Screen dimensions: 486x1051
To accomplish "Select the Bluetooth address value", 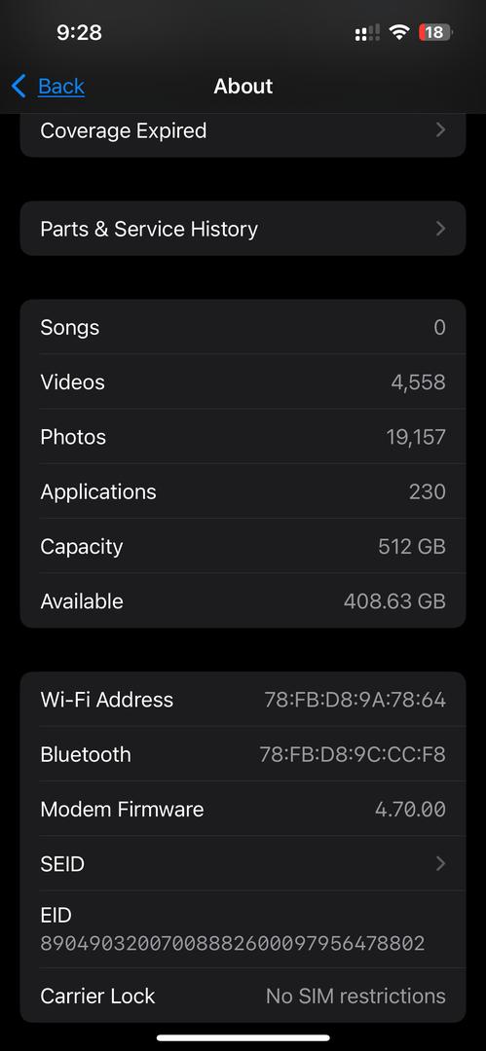I will pyautogui.click(x=354, y=755).
